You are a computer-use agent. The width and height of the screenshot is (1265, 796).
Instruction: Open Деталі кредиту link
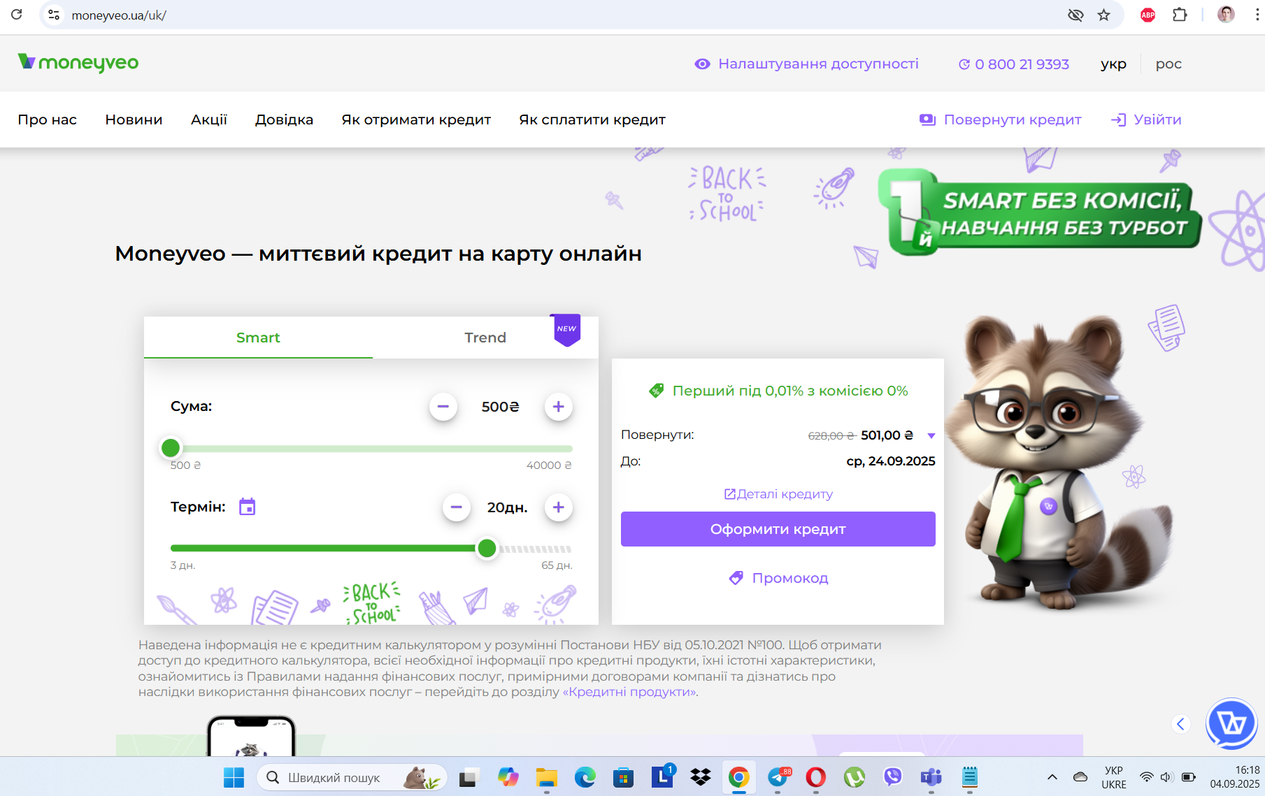pyautogui.click(x=778, y=494)
